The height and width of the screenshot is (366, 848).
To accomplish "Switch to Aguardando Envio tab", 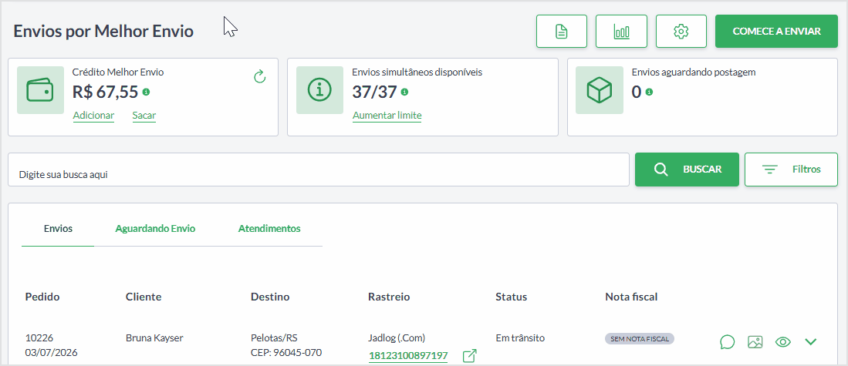I will pos(155,229).
